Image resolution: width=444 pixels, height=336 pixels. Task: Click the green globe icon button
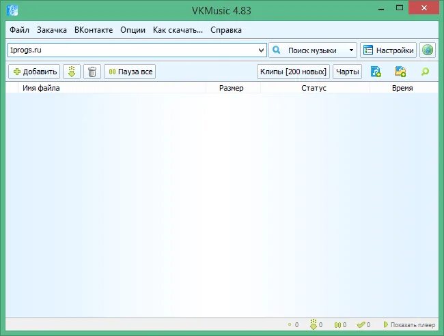pyautogui.click(x=428, y=50)
